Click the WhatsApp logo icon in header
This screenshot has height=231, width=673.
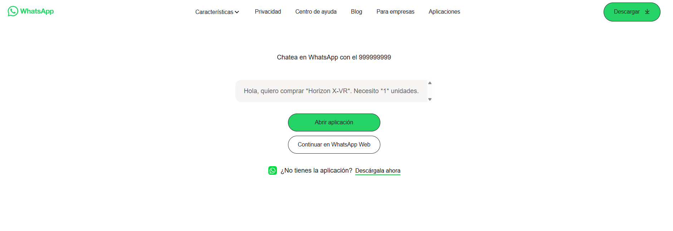point(13,11)
